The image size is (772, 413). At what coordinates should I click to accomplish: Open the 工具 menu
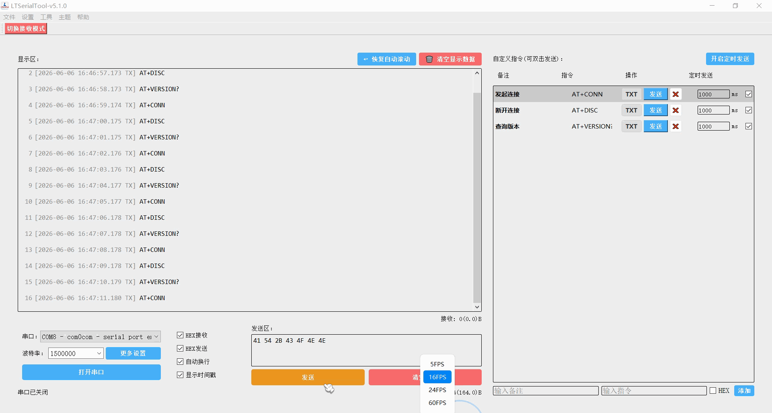coord(46,17)
